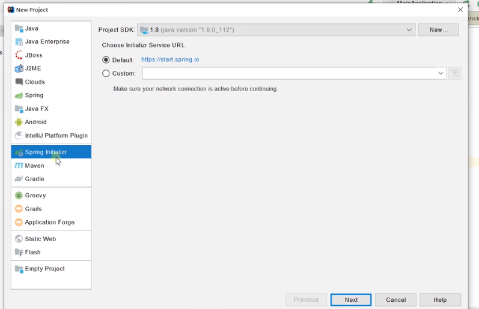This screenshot has width=479, height=309.
Task: Select the Java folder icon
Action: 19,28
